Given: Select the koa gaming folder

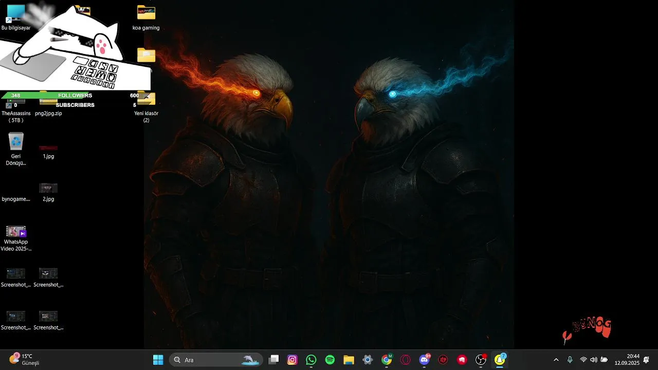Looking at the screenshot, I should [x=146, y=18].
